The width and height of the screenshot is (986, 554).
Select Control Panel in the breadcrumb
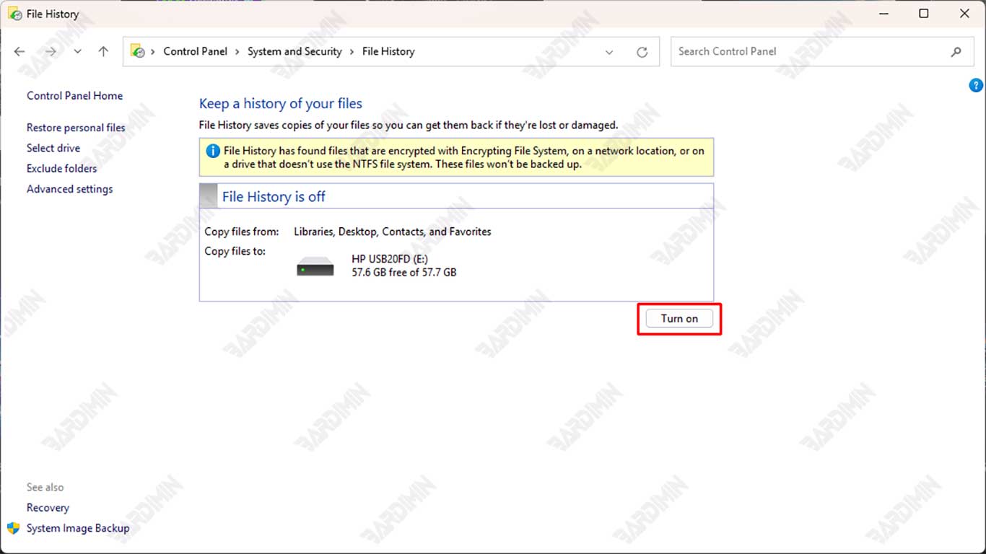coord(195,51)
